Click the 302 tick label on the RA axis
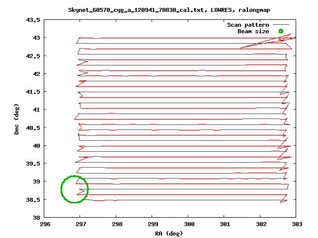The width and height of the screenshot is (318, 238). coord(261,224)
